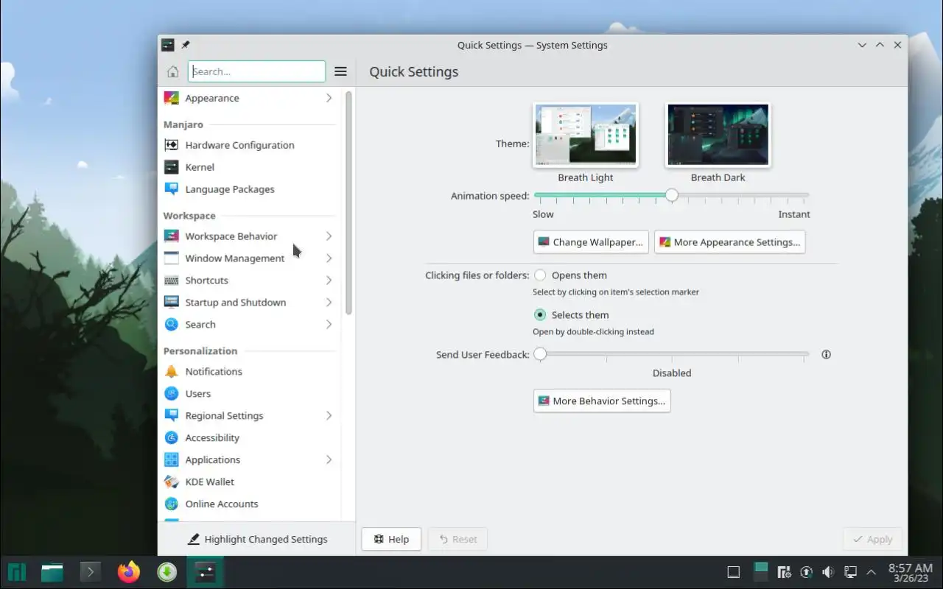
Task: Click the network monitor icon in the tray
Action: [850, 572]
